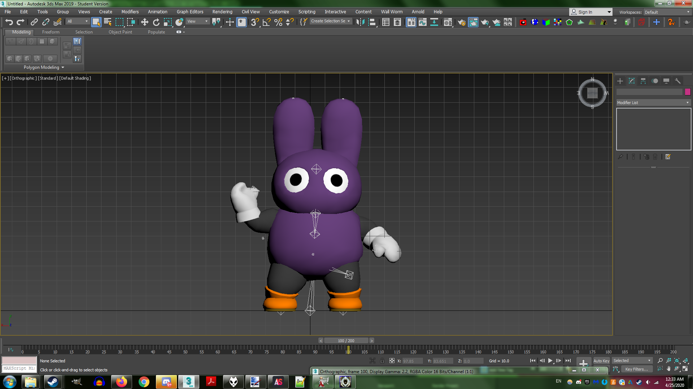Switch to the Object Paint ribbon tab
The height and width of the screenshot is (389, 693).
point(120,32)
